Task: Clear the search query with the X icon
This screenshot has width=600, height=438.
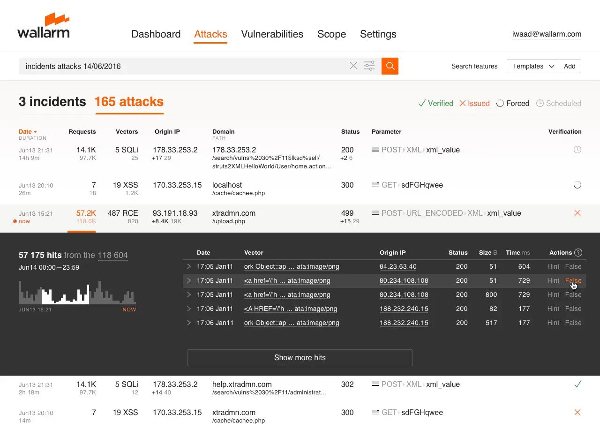Action: 353,66
